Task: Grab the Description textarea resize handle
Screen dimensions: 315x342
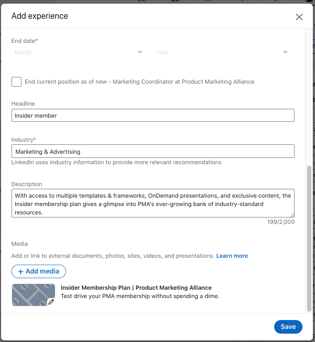Action: 292,215
